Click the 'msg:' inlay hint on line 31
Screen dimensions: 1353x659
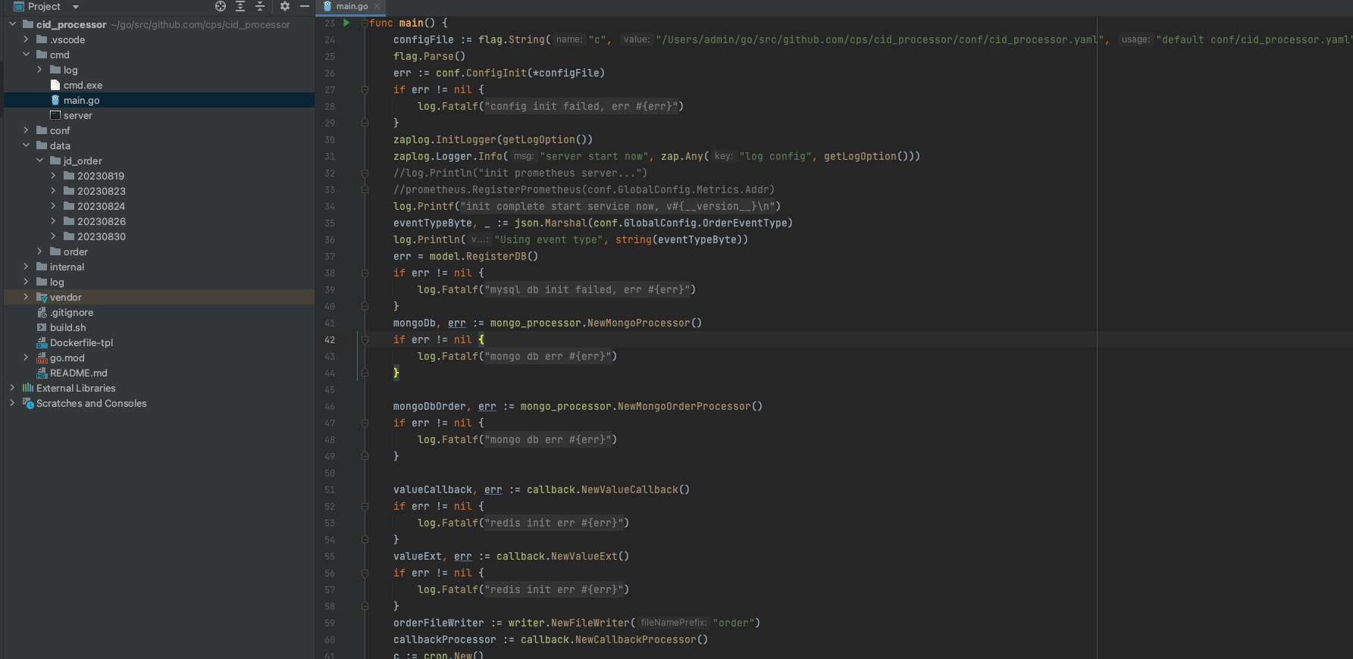pos(523,156)
